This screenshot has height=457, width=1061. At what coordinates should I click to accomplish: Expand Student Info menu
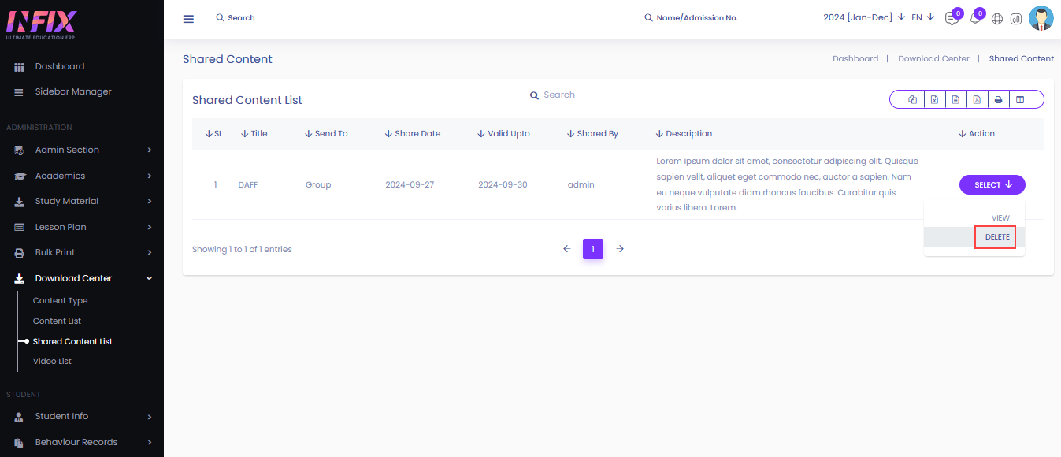82,416
